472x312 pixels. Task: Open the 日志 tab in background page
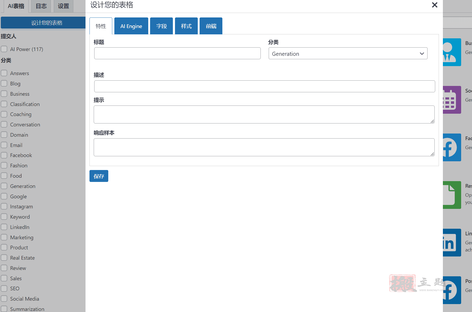click(x=41, y=6)
